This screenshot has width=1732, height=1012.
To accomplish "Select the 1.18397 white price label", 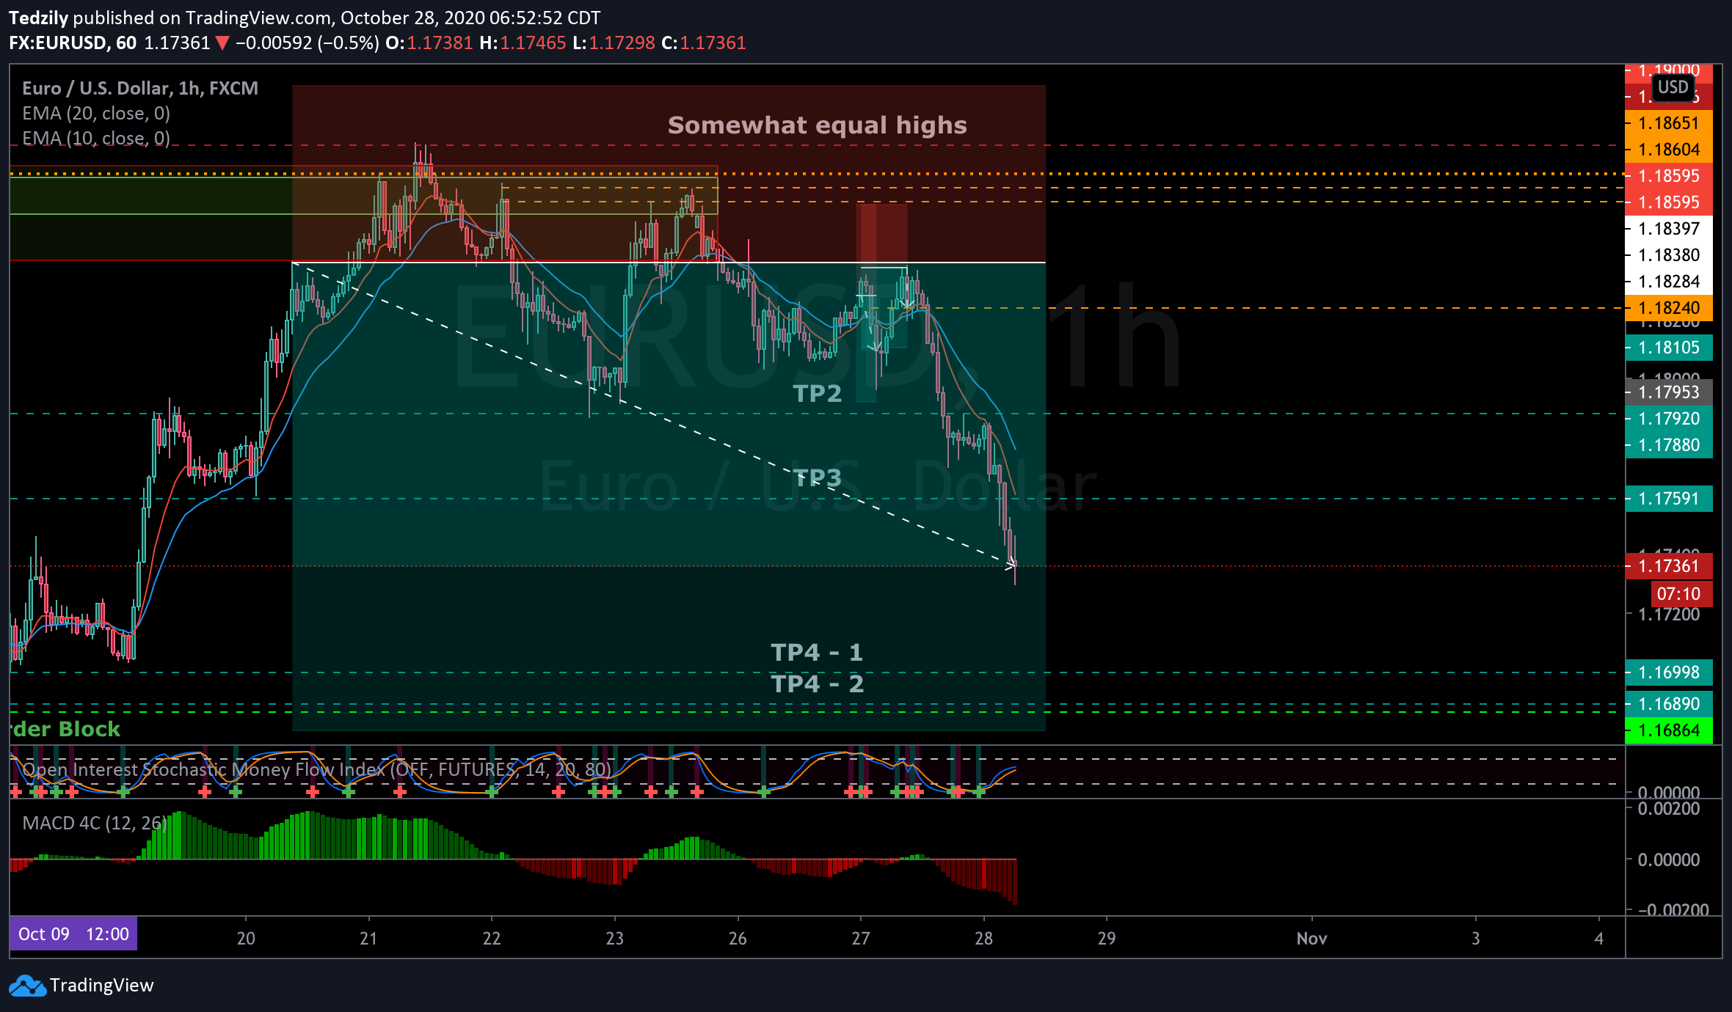I will (x=1669, y=229).
